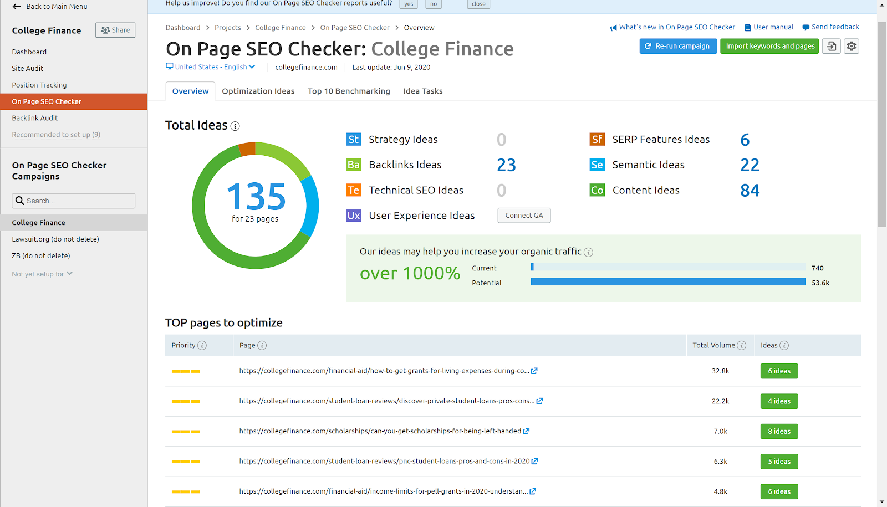Click the search magnifier icon in campaigns
Screen dimensions: 887x507
click(20, 201)
